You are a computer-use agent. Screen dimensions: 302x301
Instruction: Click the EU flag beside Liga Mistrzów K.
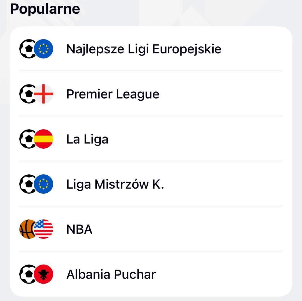[43, 184]
